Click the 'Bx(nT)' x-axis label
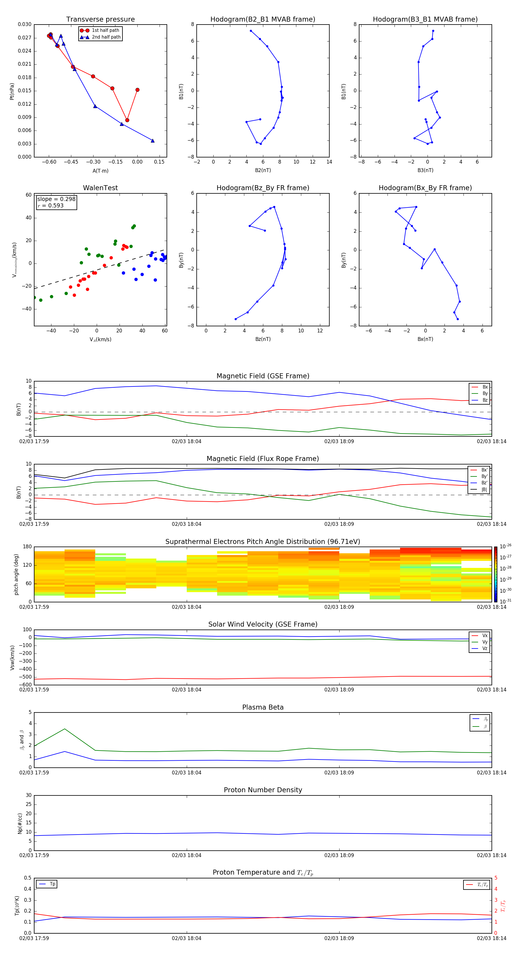 point(425,339)
